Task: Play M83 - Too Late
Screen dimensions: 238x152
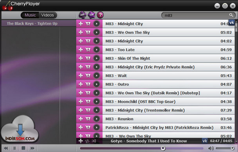Action: tap(97, 50)
